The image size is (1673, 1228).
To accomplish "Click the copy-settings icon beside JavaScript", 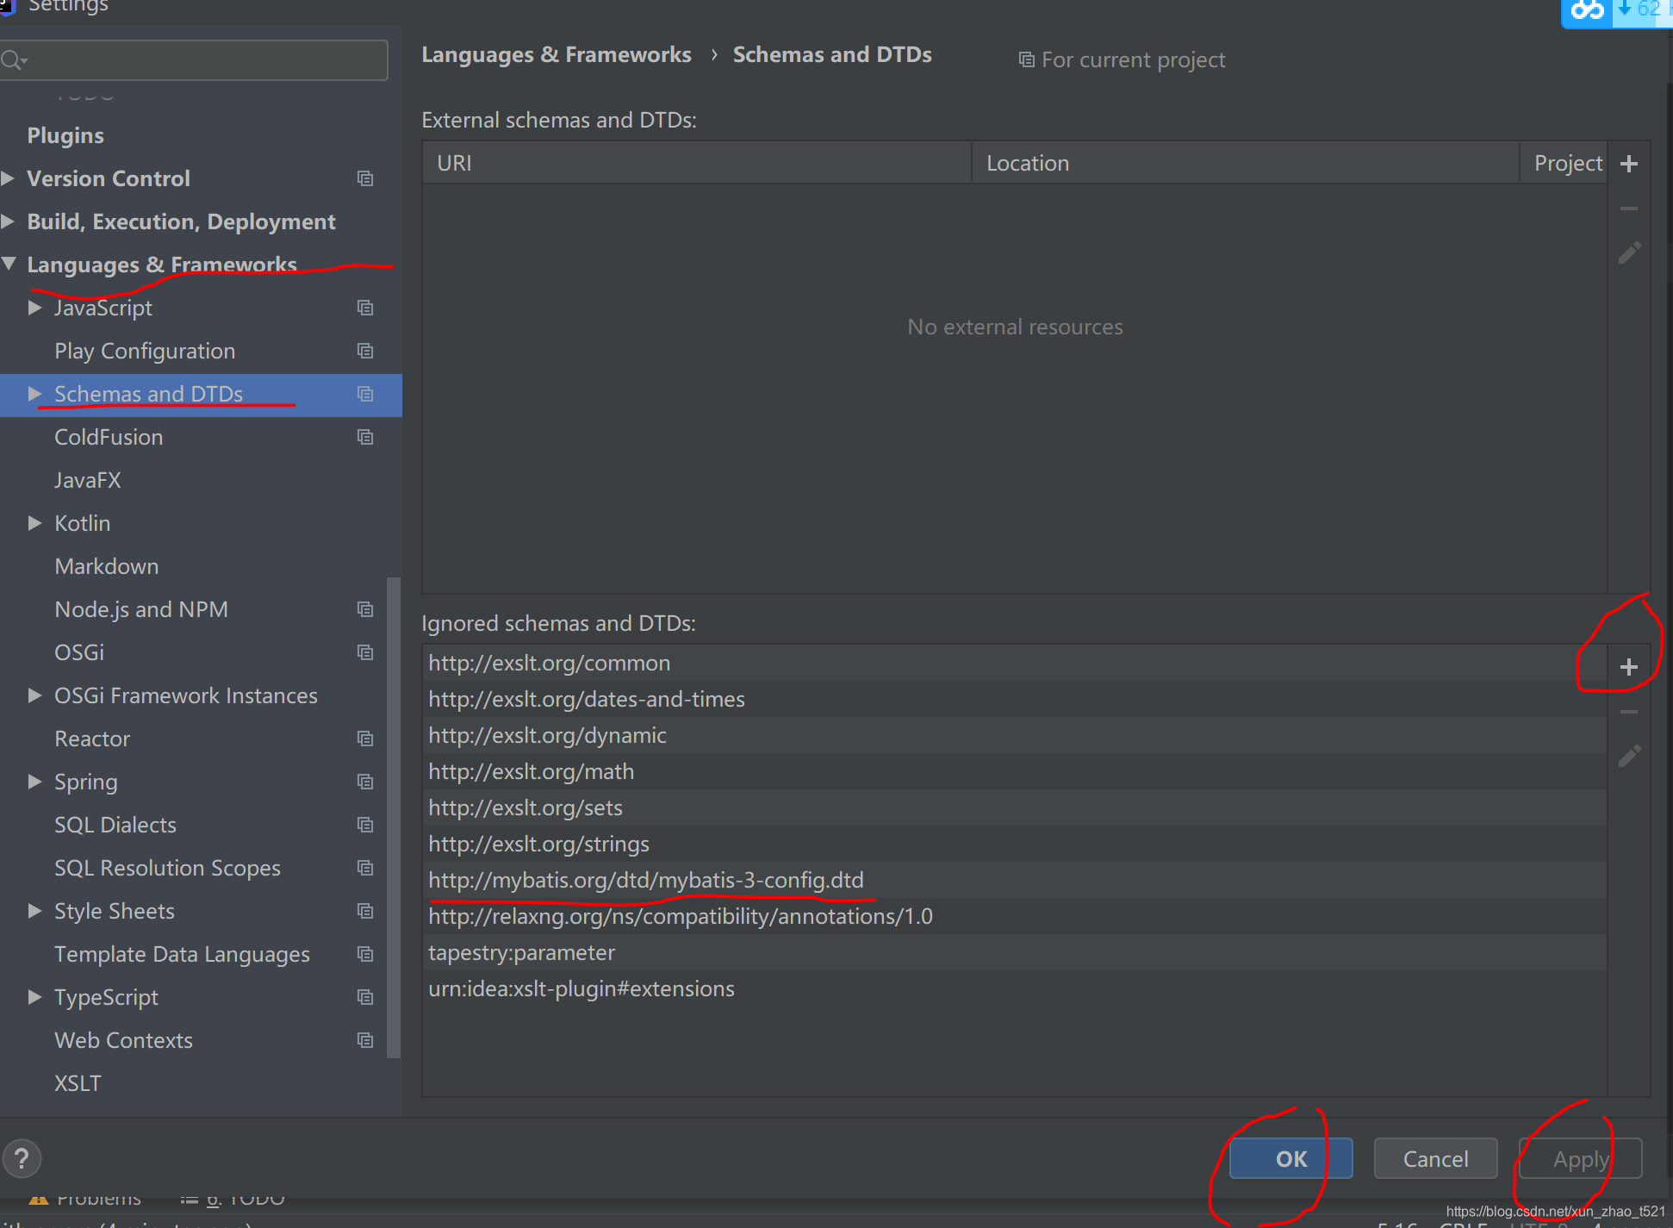I will (365, 308).
